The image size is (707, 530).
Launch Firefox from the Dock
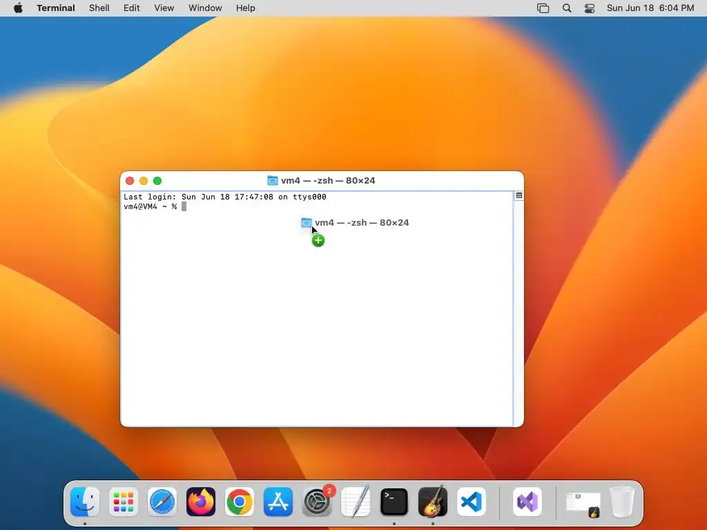201,502
